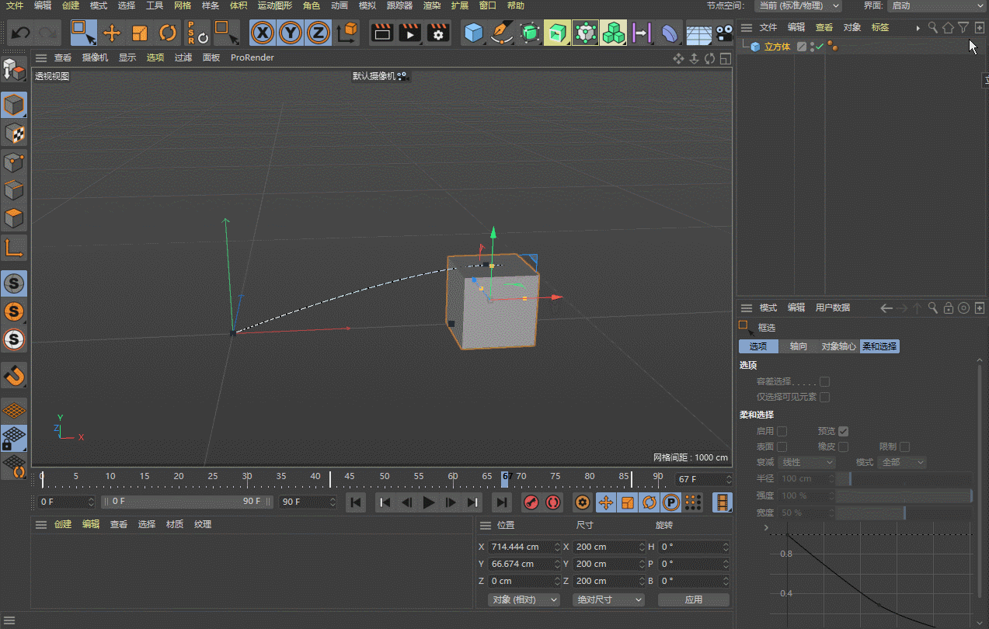Switch to the 轴向 tab
989x629 pixels.
pos(798,346)
